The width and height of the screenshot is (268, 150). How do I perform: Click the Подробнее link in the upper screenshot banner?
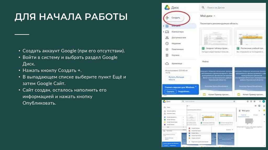click(184, 91)
